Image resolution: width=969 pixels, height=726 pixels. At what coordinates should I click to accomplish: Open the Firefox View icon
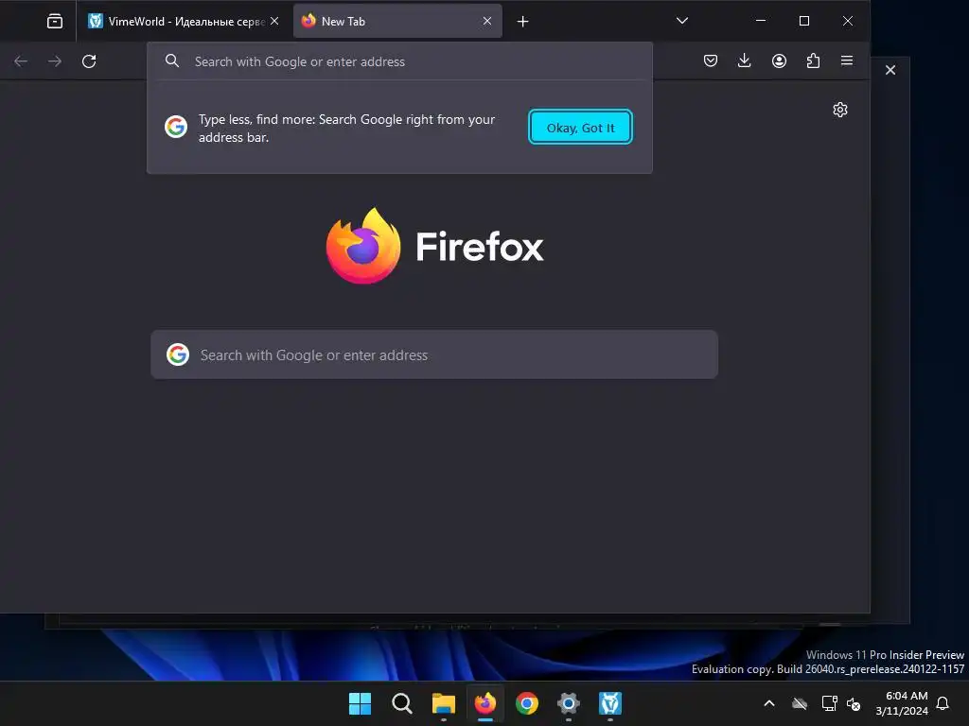pyautogui.click(x=54, y=21)
